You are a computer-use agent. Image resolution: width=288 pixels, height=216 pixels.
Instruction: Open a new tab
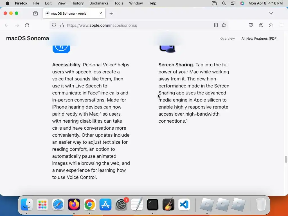111,13
